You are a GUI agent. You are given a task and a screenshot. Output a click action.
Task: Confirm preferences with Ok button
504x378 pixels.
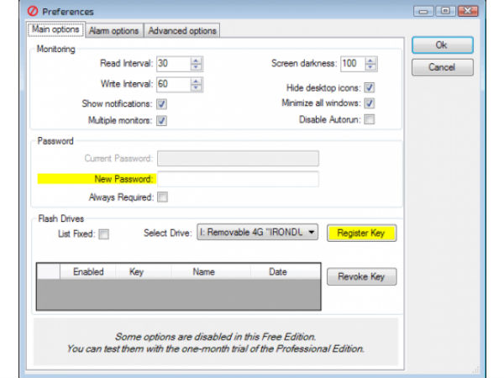pyautogui.click(x=442, y=45)
